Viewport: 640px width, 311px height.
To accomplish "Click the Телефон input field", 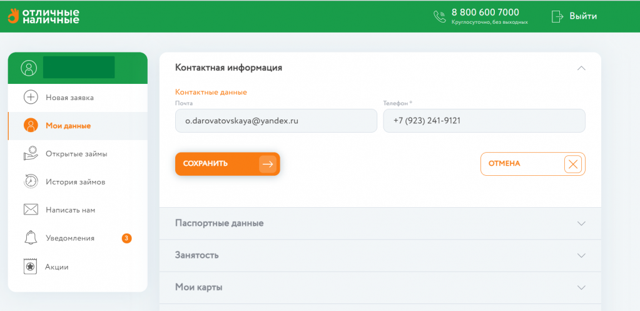I will point(484,121).
